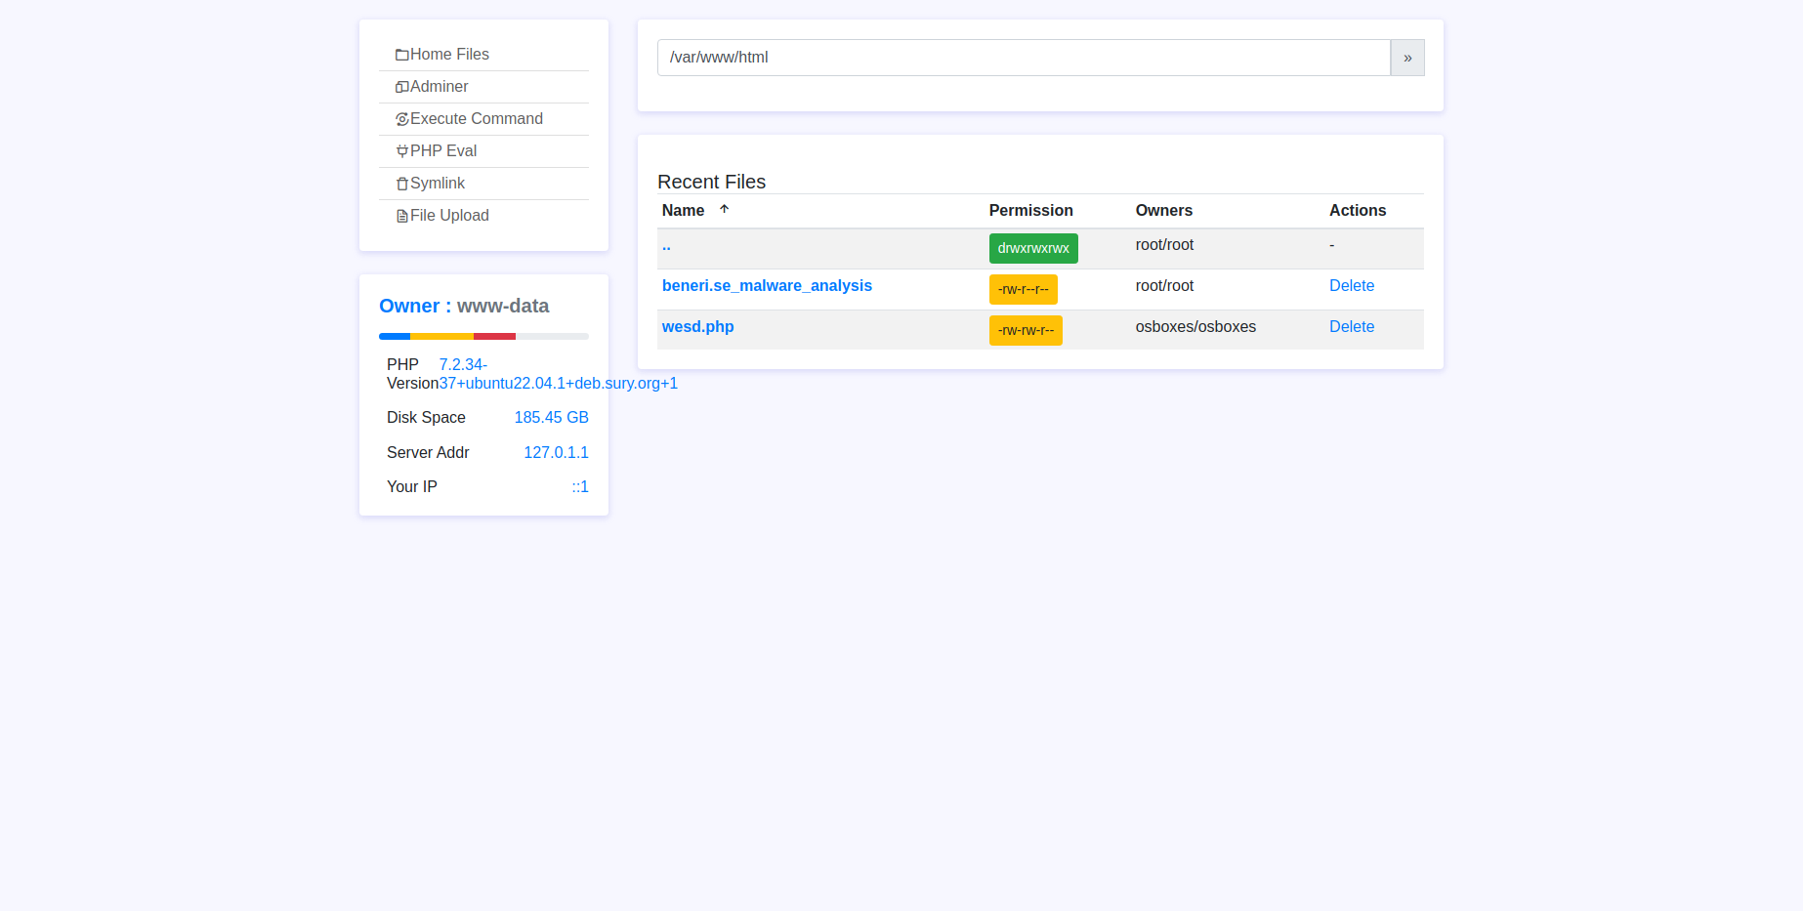Click the Actions column header
The height and width of the screenshot is (911, 1803).
pyautogui.click(x=1358, y=210)
